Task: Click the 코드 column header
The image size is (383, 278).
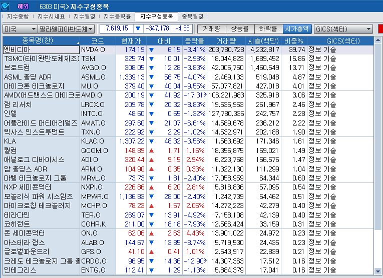Action: point(98,40)
